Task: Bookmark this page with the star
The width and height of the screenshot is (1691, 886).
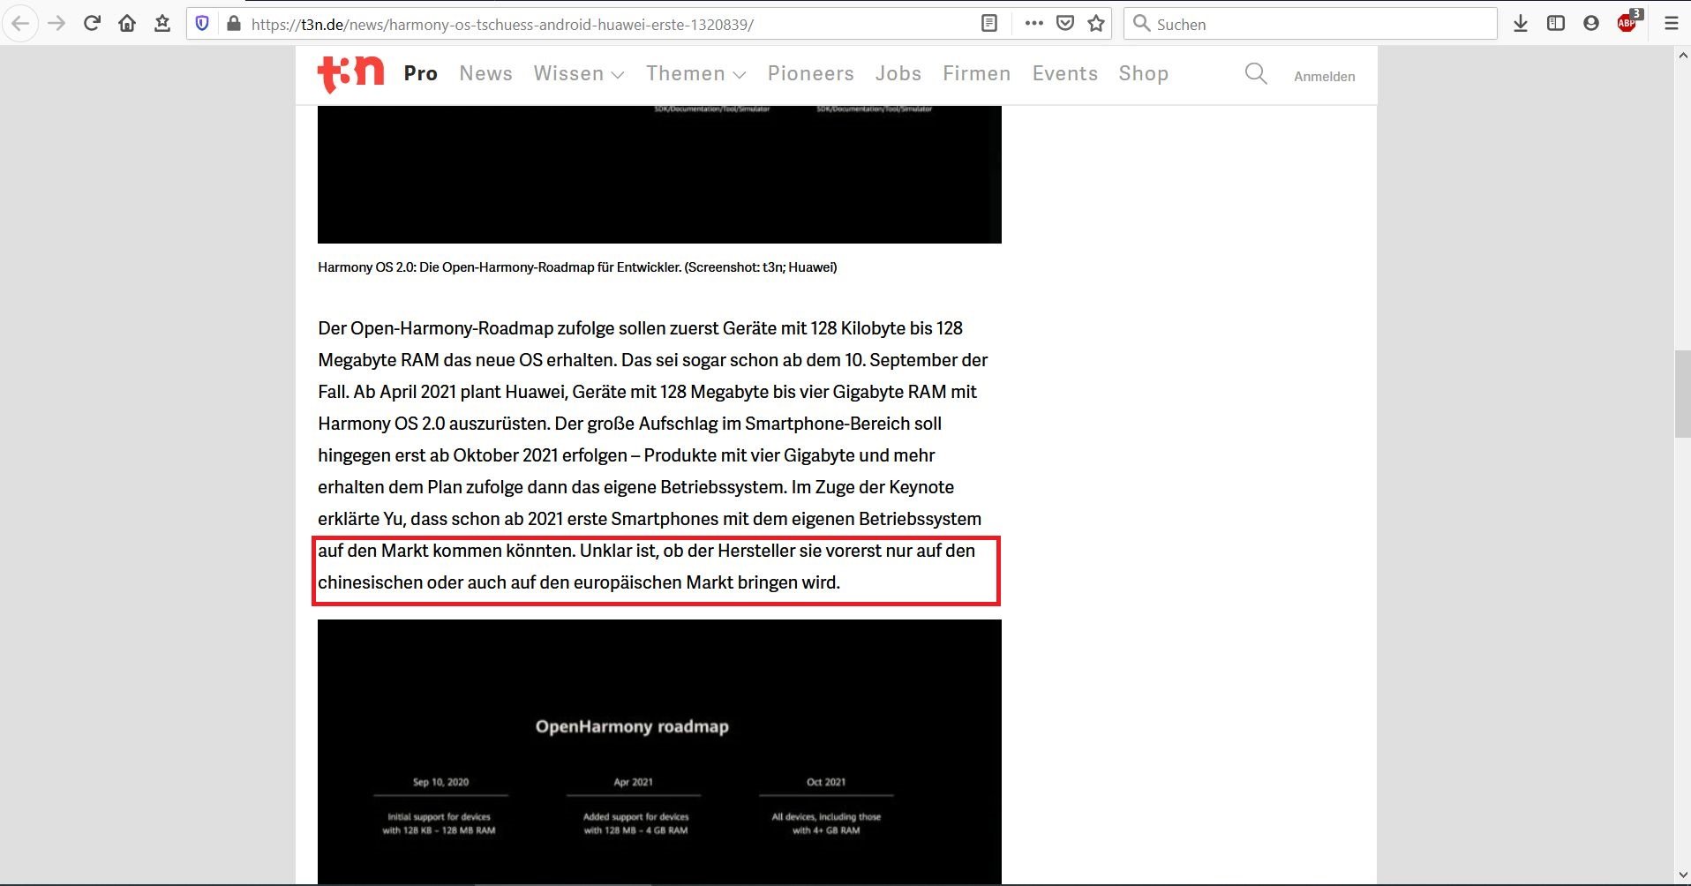Action: pos(1096,24)
